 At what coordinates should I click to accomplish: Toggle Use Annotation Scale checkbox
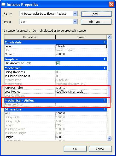click(x=58, y=63)
